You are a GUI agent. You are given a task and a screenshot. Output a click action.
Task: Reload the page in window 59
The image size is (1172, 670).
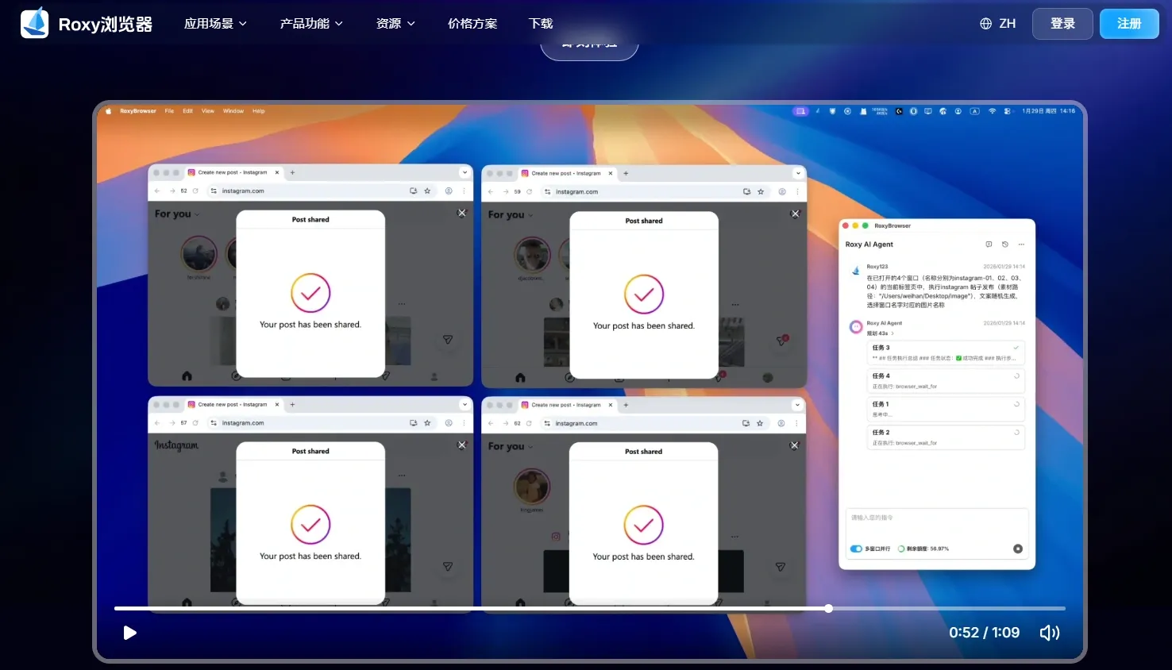point(529,191)
